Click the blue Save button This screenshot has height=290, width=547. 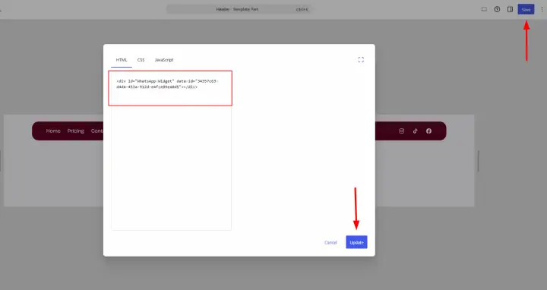526,9
